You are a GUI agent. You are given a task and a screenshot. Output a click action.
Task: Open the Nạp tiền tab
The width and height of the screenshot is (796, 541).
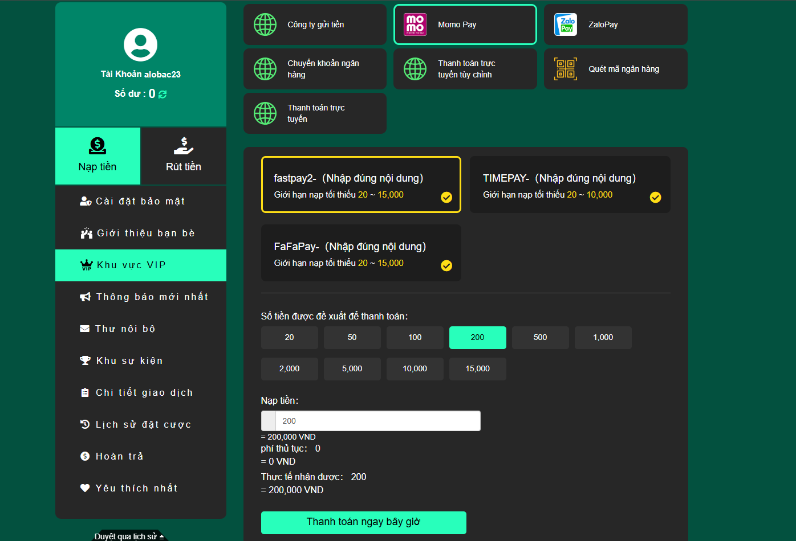point(98,156)
